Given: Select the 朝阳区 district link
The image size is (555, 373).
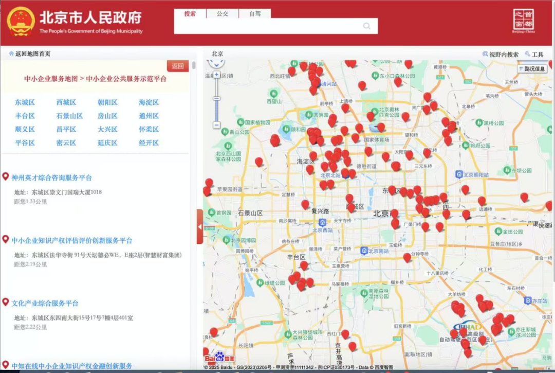Looking at the screenshot, I should [x=107, y=102].
